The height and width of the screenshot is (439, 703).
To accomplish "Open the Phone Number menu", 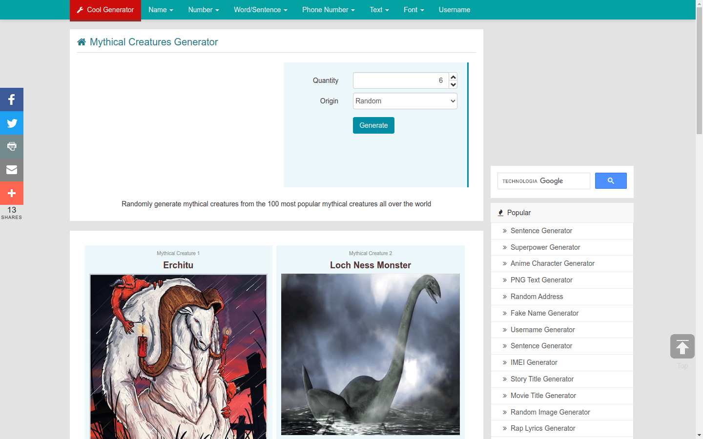I will [328, 10].
